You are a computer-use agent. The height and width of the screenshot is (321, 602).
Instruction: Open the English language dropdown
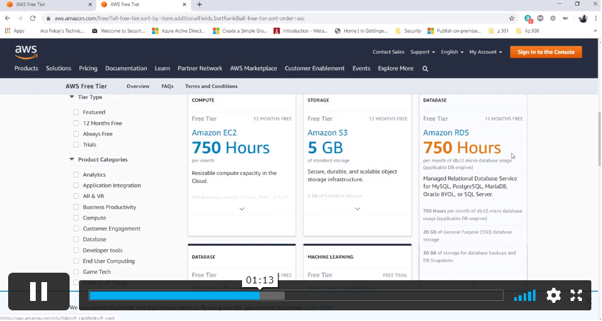click(452, 52)
